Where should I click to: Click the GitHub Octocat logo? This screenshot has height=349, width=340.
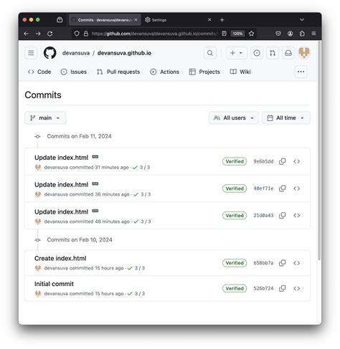click(50, 53)
